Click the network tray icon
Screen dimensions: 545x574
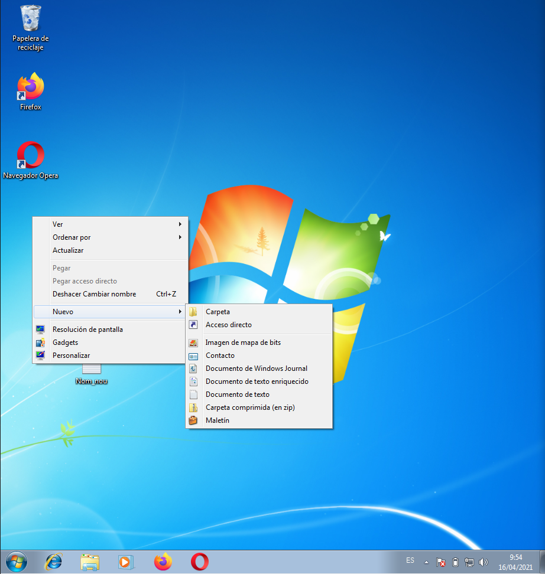(469, 562)
